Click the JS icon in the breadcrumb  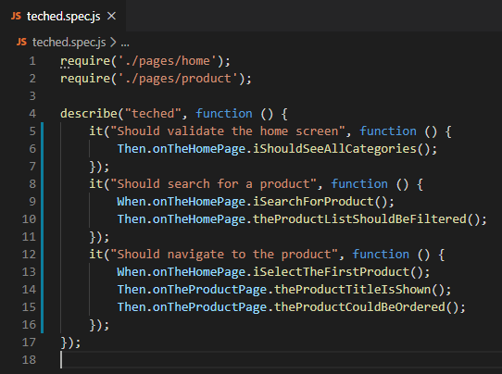coord(21,42)
